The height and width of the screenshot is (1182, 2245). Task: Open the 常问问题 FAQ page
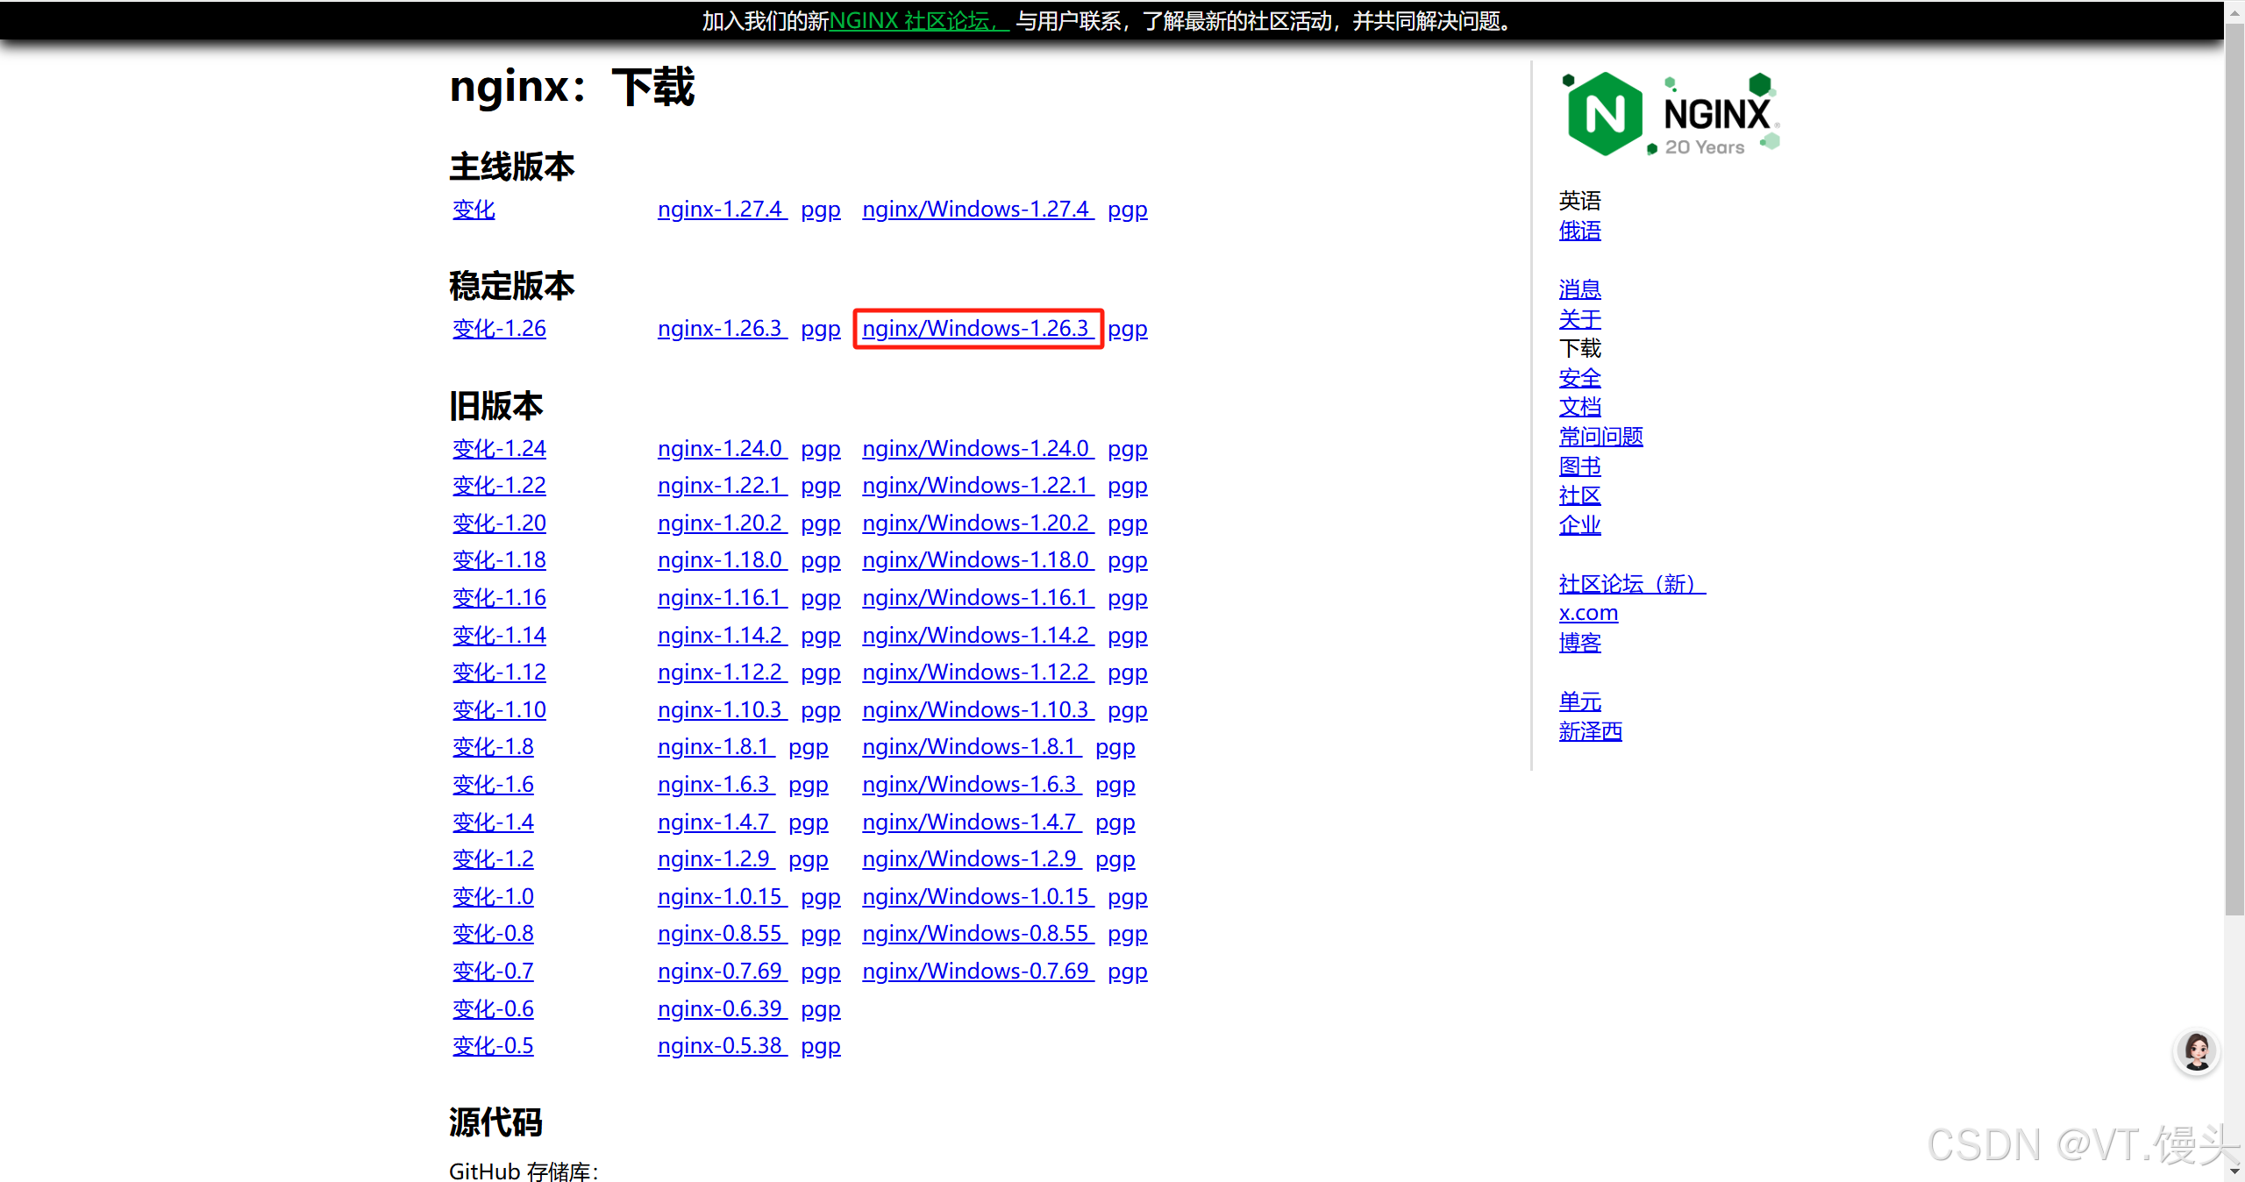[x=1601, y=437]
